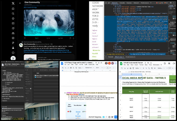
Task: Open the Normal text style dropdown in Docs
Action: [x=90, y=68]
